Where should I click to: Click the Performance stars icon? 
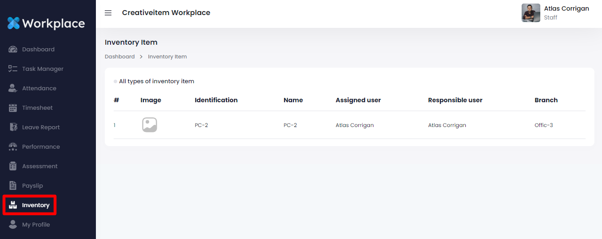(x=13, y=147)
